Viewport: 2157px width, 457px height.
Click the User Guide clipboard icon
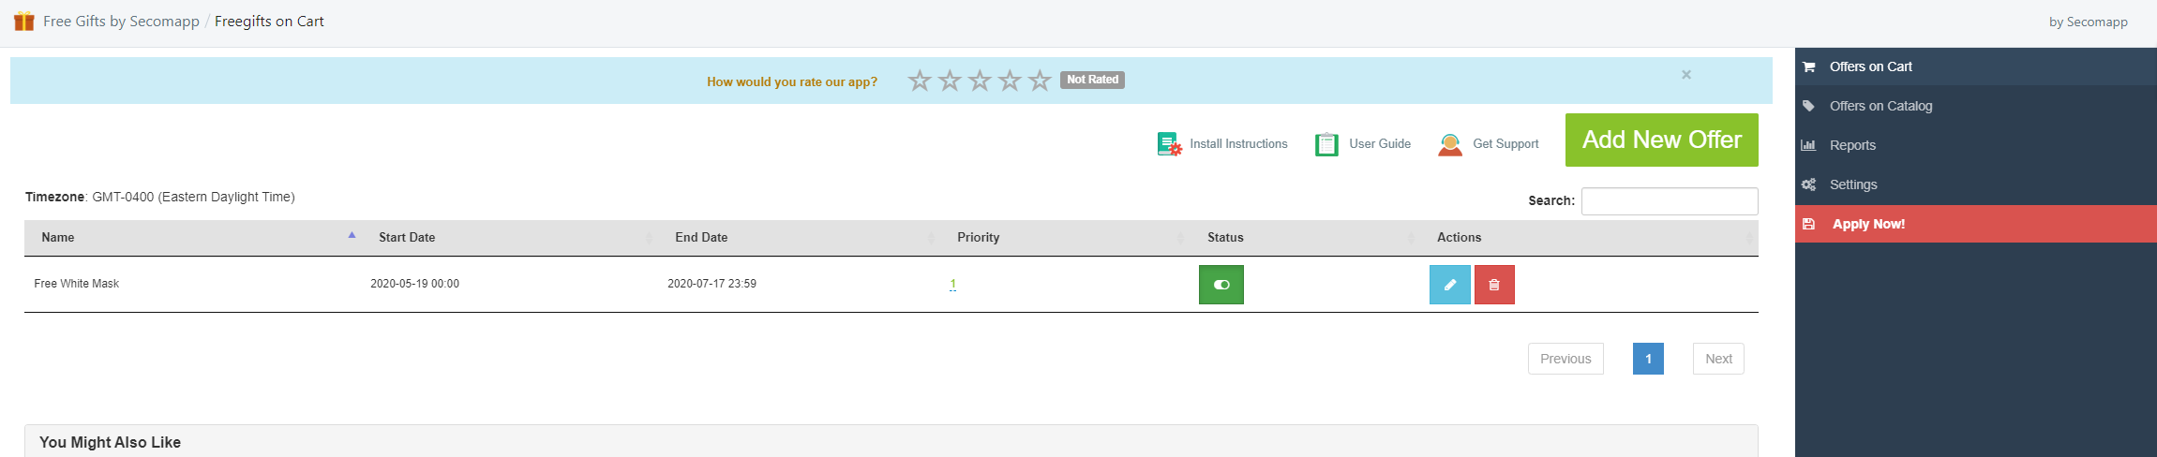(x=1326, y=144)
